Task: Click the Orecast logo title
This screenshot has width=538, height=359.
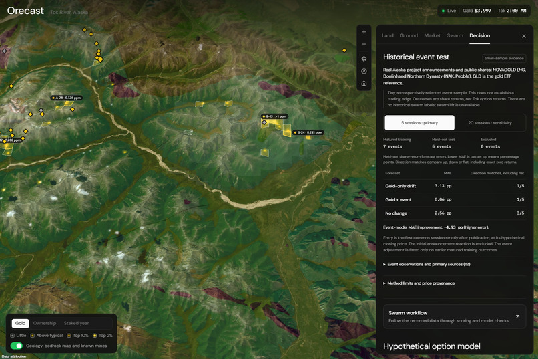Action: click(x=25, y=11)
